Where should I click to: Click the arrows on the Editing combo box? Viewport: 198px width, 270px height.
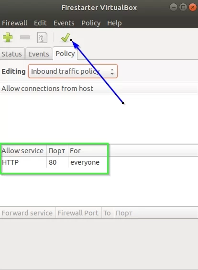(112, 71)
